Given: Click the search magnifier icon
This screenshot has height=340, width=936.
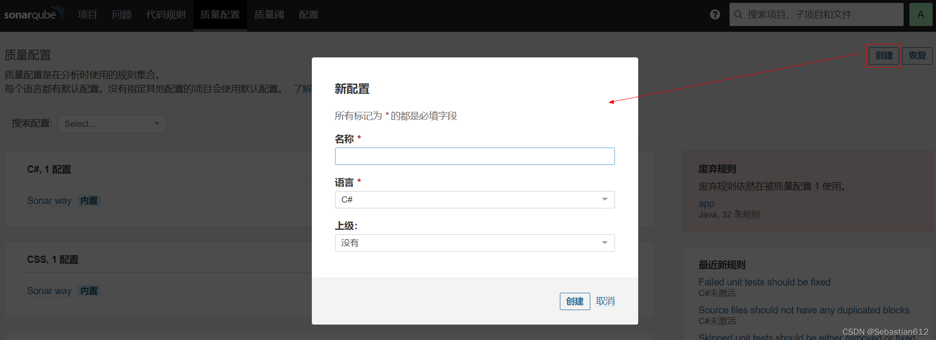Looking at the screenshot, I should pos(738,14).
